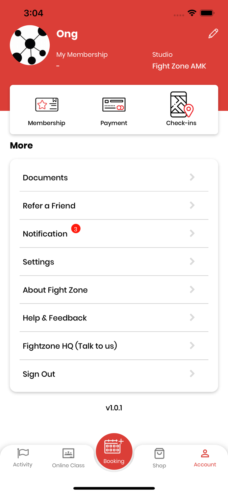Switch to the Shop tab
This screenshot has width=228, height=494.
pyautogui.click(x=160, y=458)
